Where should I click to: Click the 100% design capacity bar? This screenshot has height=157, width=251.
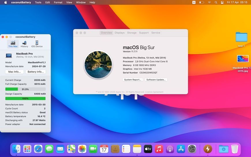(x=25, y=98)
